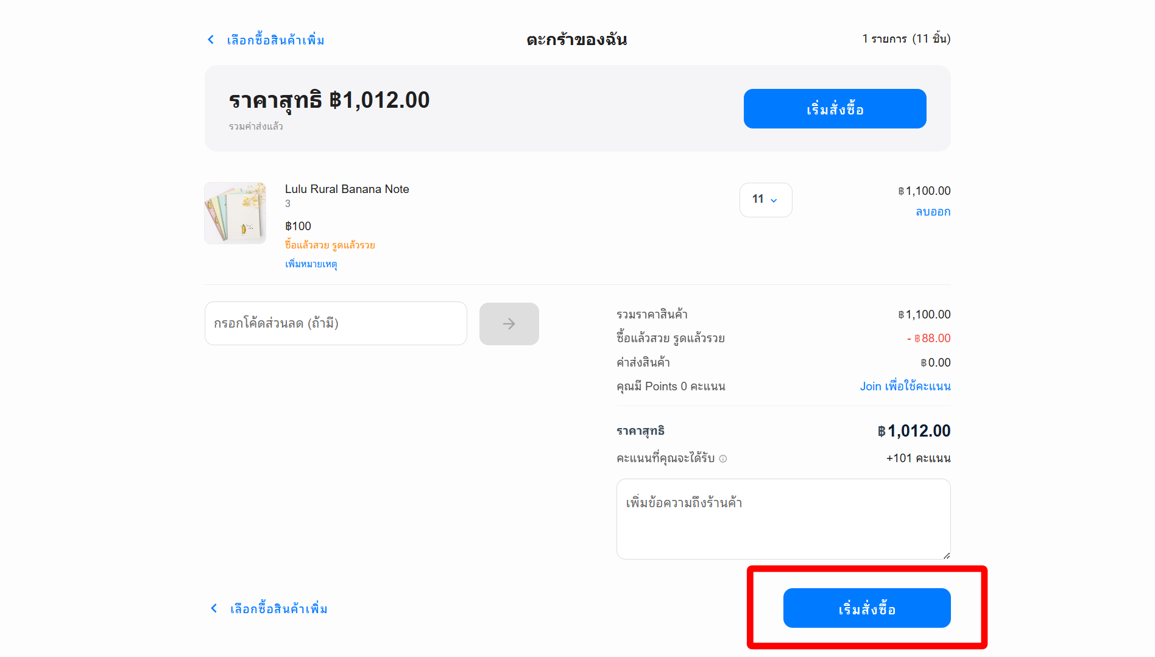
Task: Click bottom 'เลือกซื้อสินค้าเพิ่ม' continue shopping link
Action: coord(278,609)
